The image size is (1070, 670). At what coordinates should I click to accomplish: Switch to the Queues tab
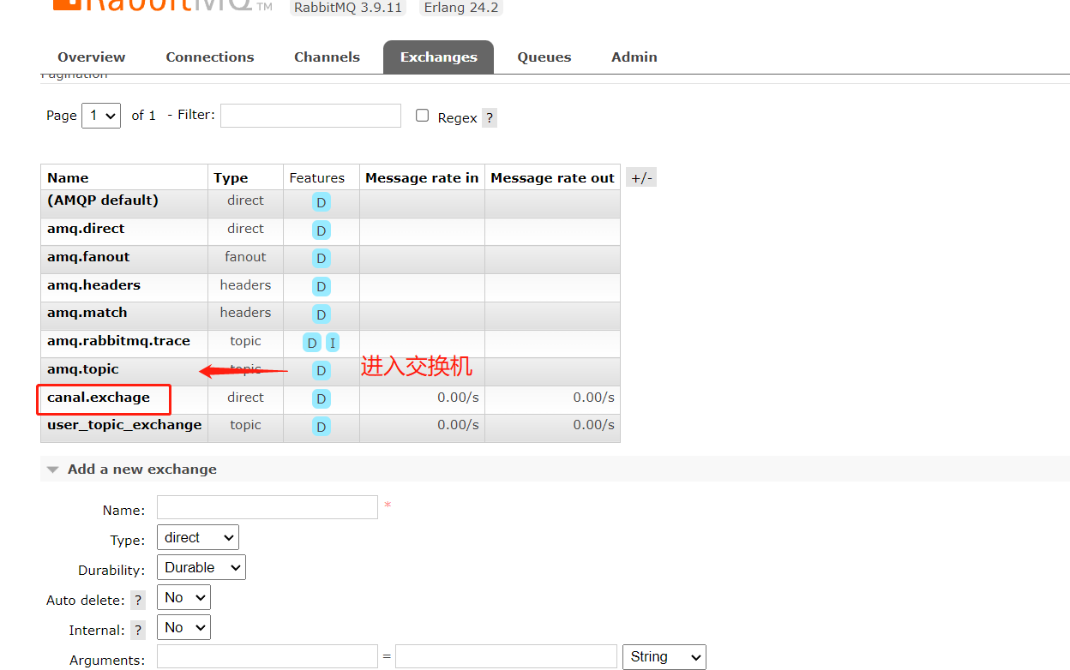pos(544,57)
